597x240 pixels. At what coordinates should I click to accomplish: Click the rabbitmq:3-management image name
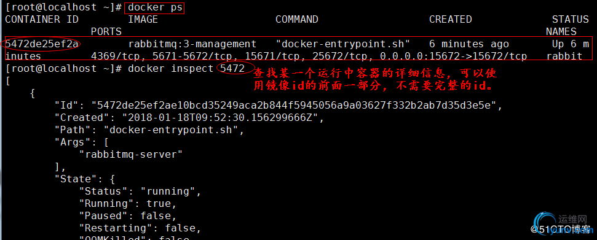(192, 44)
